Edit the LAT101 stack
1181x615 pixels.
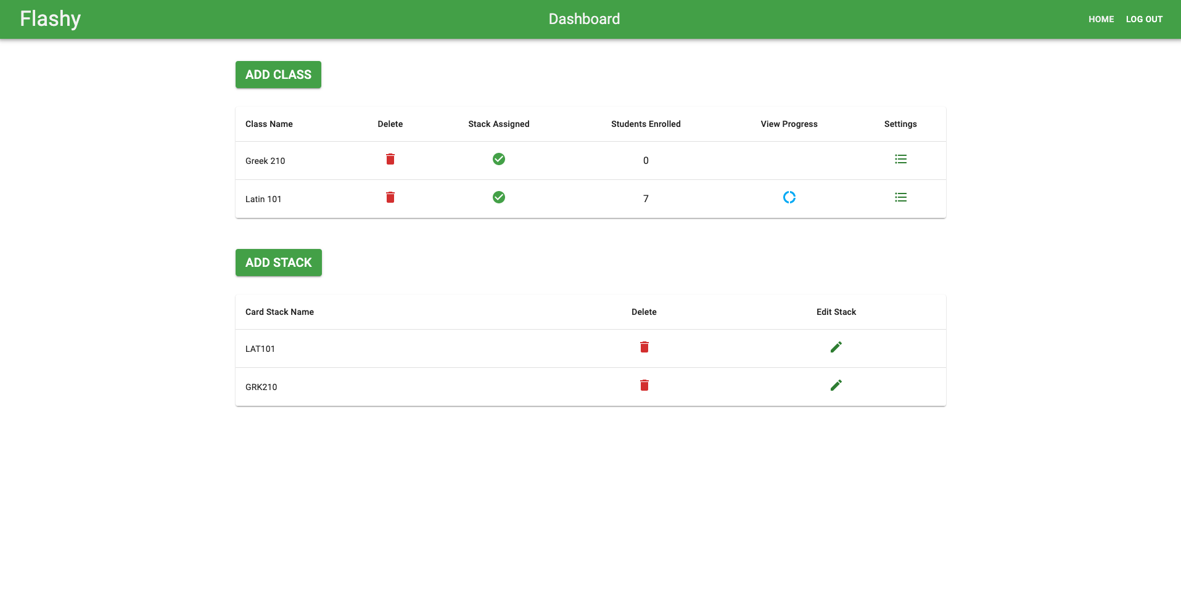[836, 348]
